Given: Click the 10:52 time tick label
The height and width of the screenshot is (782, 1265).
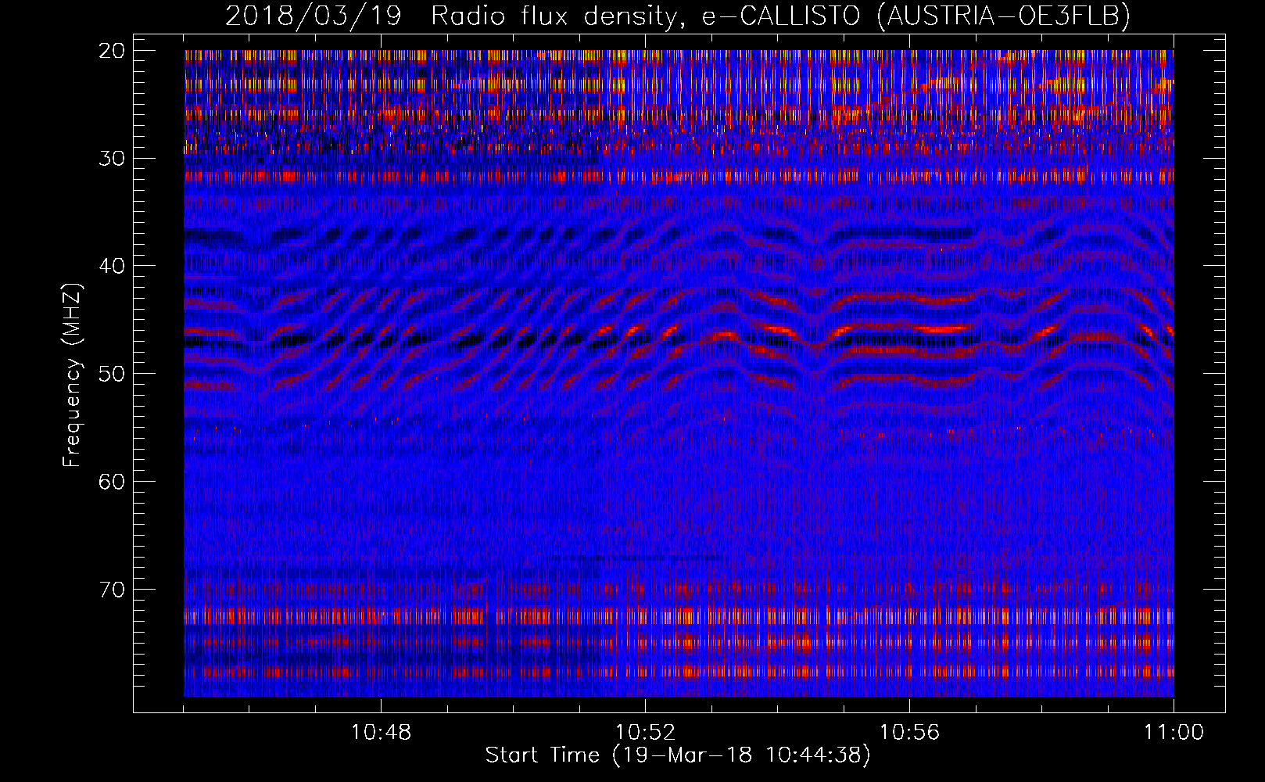Looking at the screenshot, I should click(x=645, y=733).
